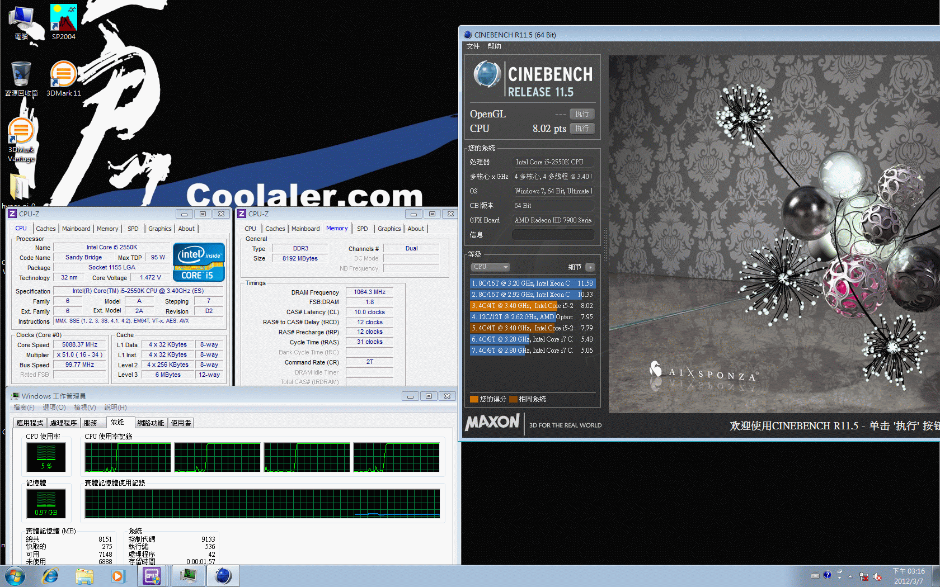Click the help icon in system tray
The width and height of the screenshot is (940, 587).
[827, 575]
